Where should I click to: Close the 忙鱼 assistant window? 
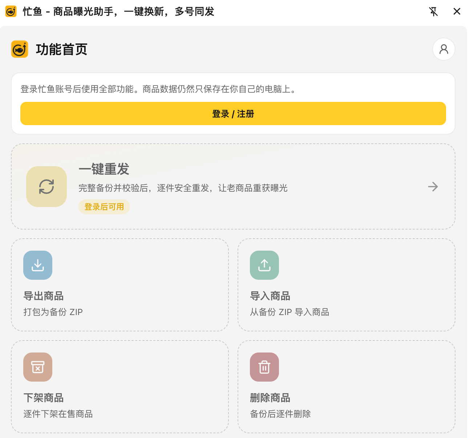click(x=457, y=12)
